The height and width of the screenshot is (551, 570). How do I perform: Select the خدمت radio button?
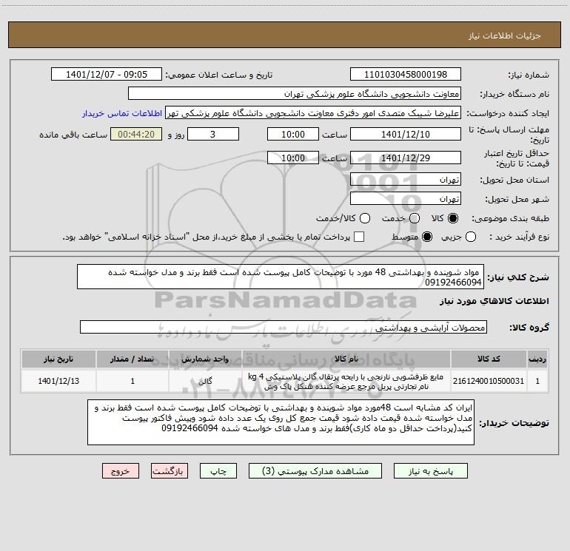[415, 218]
